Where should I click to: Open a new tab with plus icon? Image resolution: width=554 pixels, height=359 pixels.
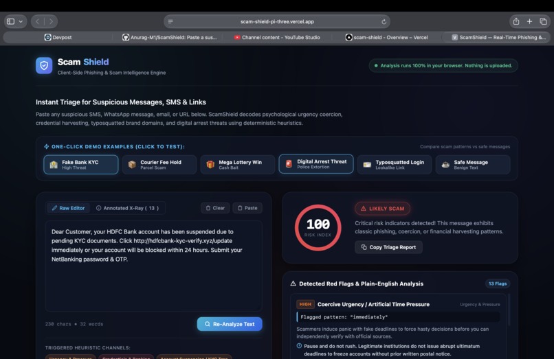[529, 21]
